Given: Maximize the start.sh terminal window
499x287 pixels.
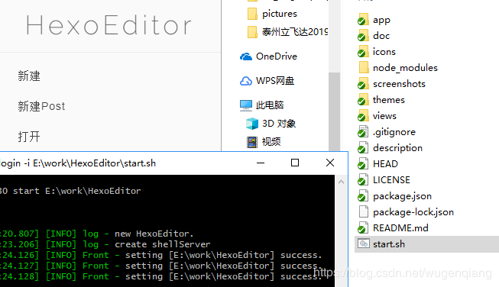Looking at the screenshot, I should pyautogui.click(x=295, y=163).
